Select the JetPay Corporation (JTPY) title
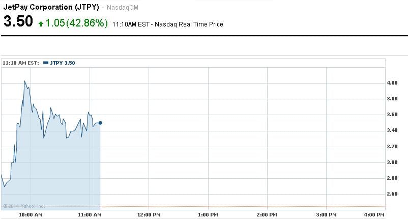The image size is (408, 219). pos(51,8)
